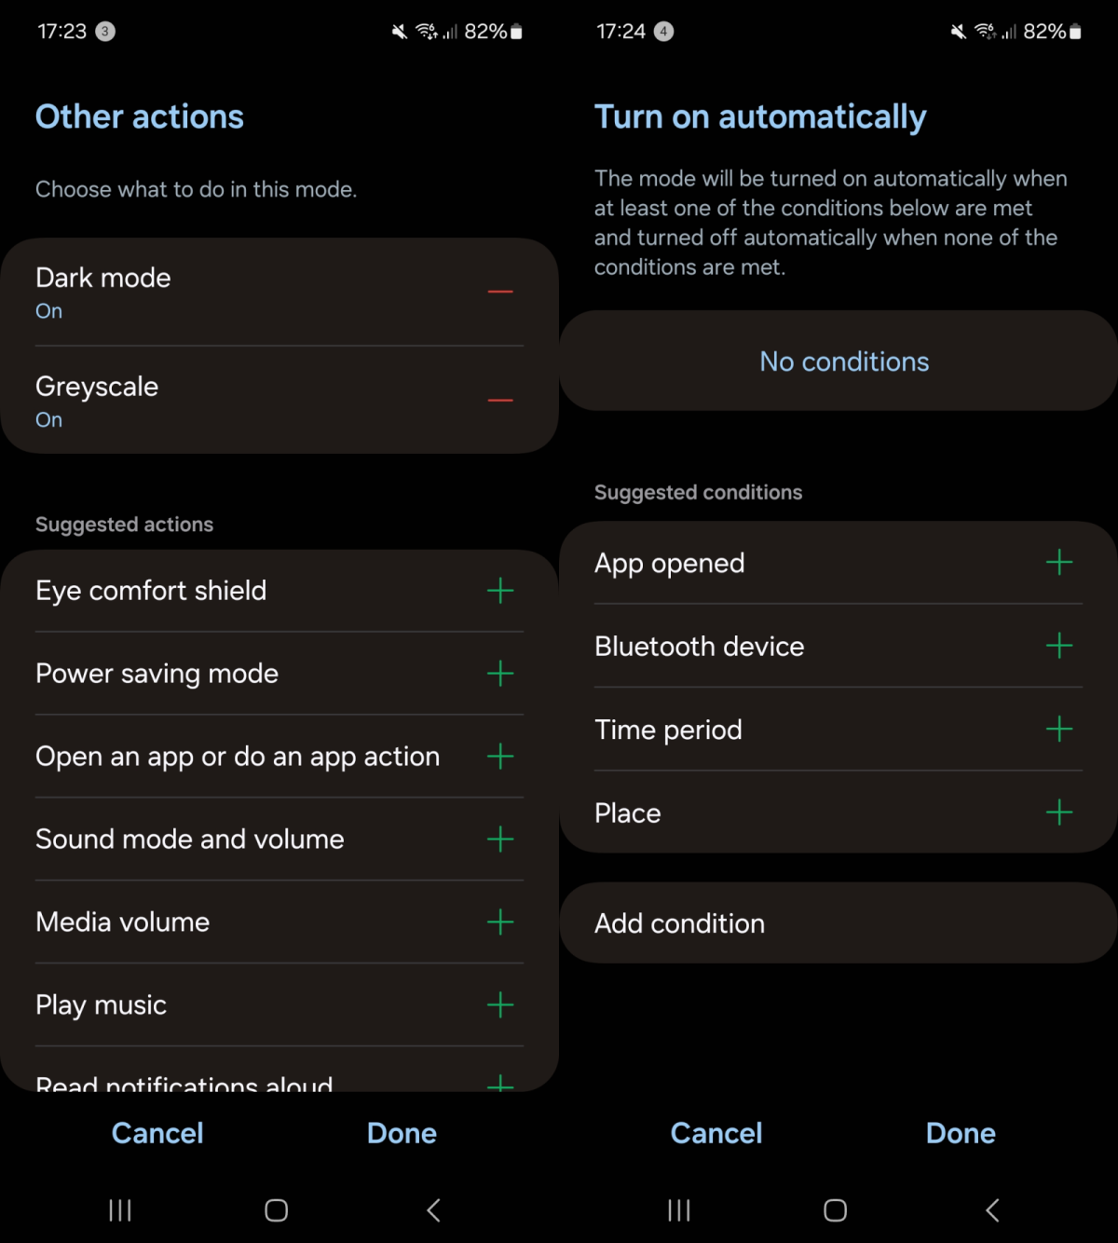
Task: Tap Done on Turn on automatically screen
Action: [961, 1133]
